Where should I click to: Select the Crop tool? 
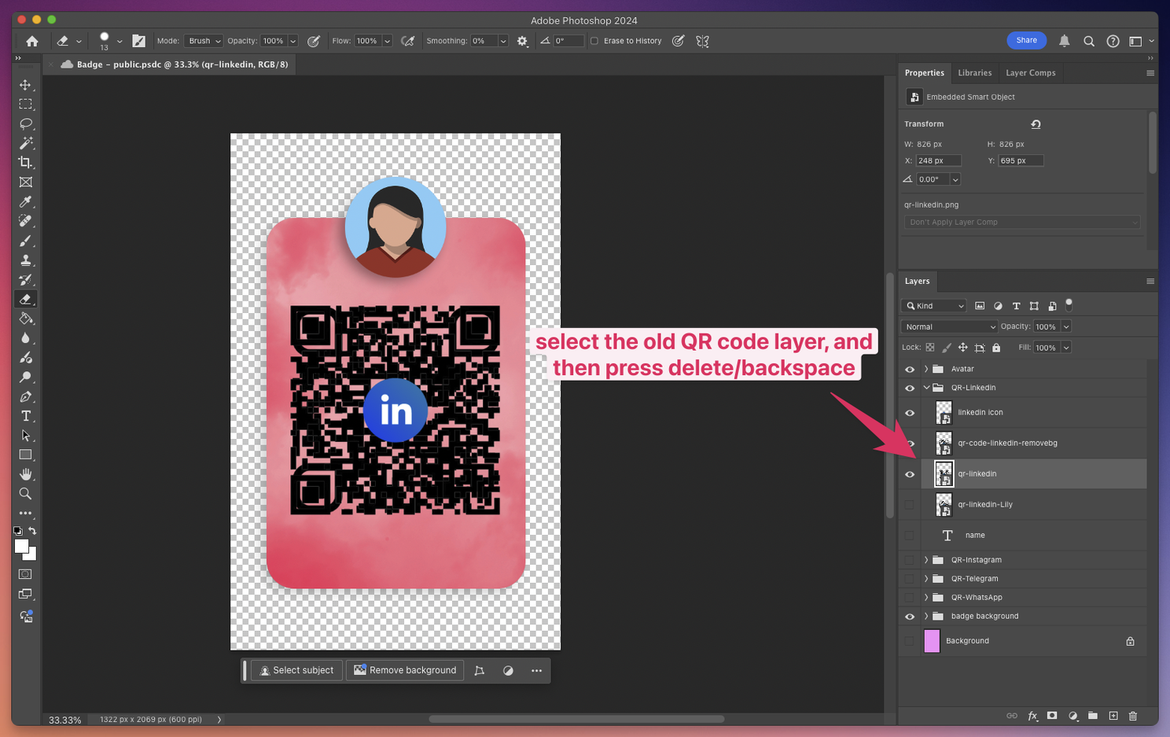(x=26, y=162)
